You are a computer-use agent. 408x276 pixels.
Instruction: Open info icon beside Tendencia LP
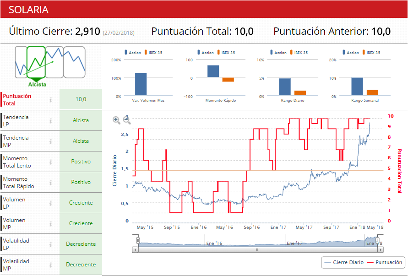[51, 120]
